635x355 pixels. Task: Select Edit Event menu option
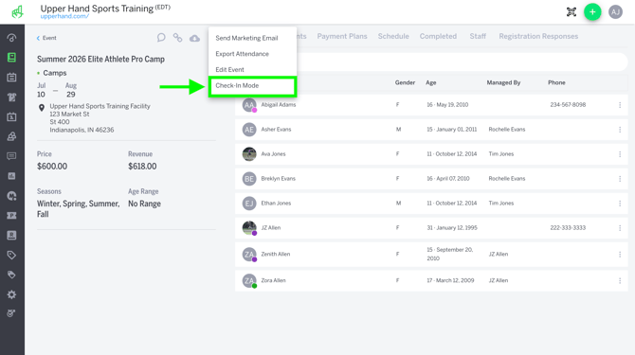pyautogui.click(x=229, y=69)
